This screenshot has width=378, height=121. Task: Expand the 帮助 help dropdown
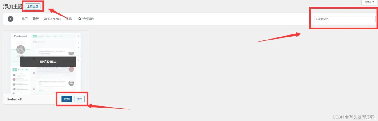[x=369, y=2]
